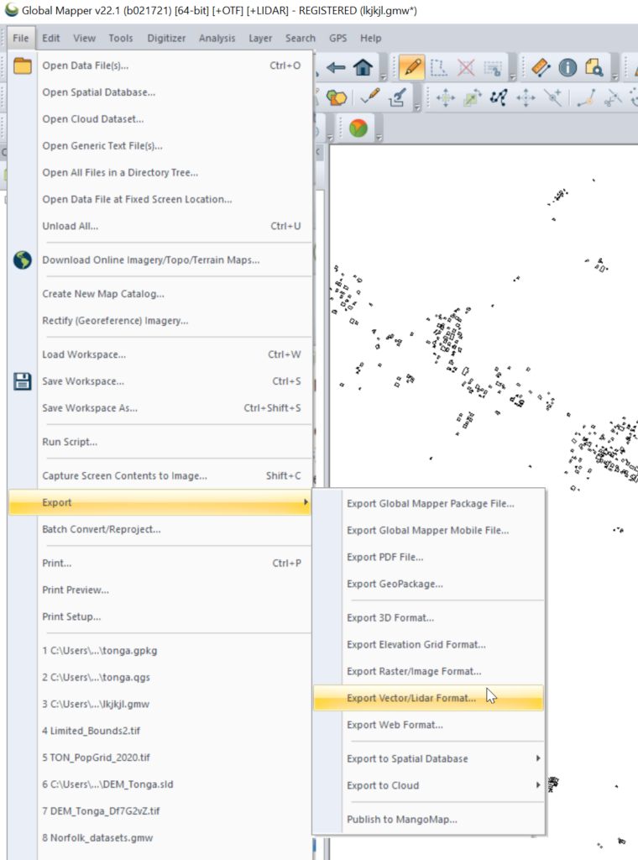Screen dimensions: 638x860
Task: Click the dashed polygon selection icon
Action: (x=438, y=67)
